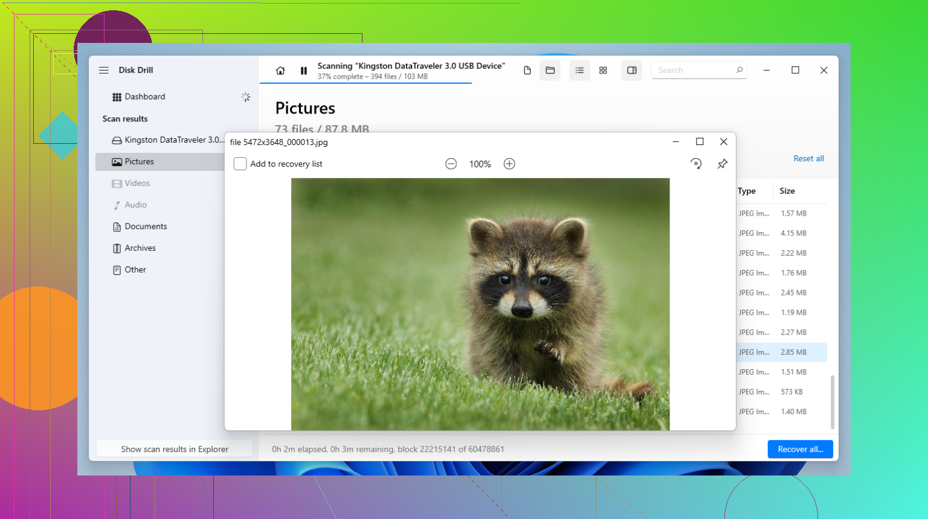Viewport: 928px width, 519px height.
Task: Close the Disk Drill main window
Action: [823, 70]
